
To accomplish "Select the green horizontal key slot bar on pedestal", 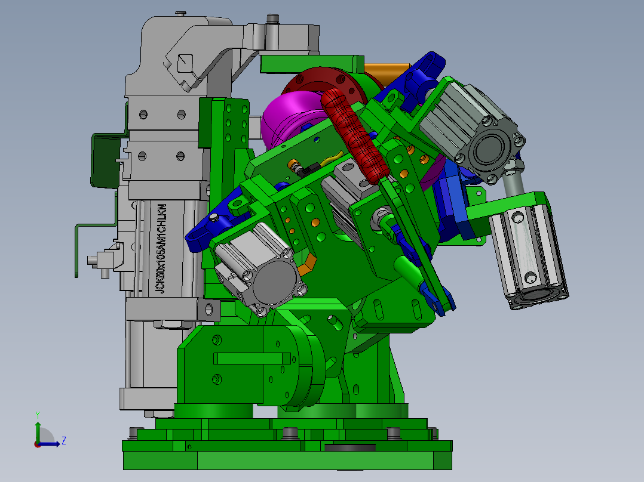I will (252, 358).
